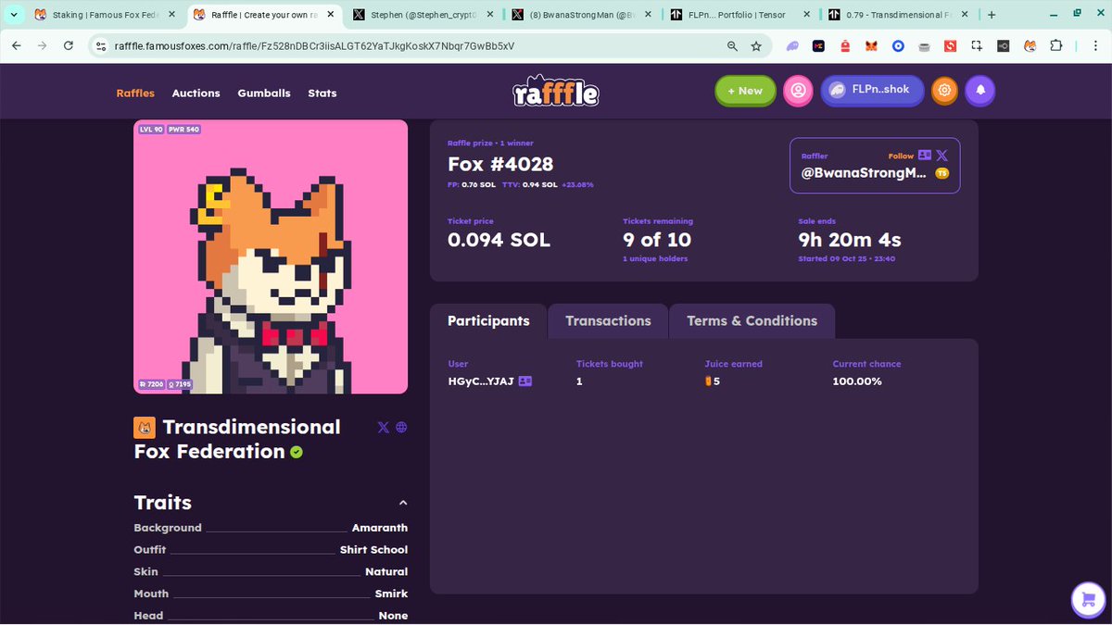
Task: Switch to the Terms & Conditions tab
Action: tap(752, 321)
